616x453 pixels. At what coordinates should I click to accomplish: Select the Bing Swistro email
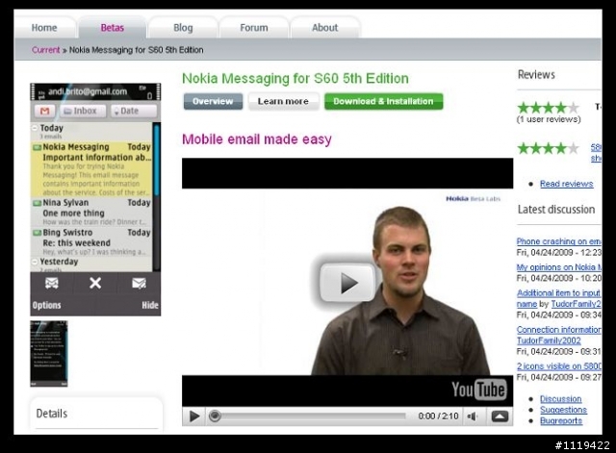click(91, 241)
